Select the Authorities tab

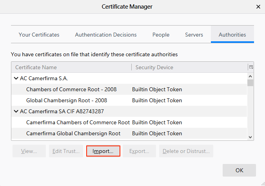[232, 35]
